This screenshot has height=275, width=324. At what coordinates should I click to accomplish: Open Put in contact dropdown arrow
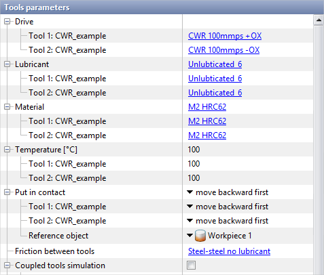[190, 192]
